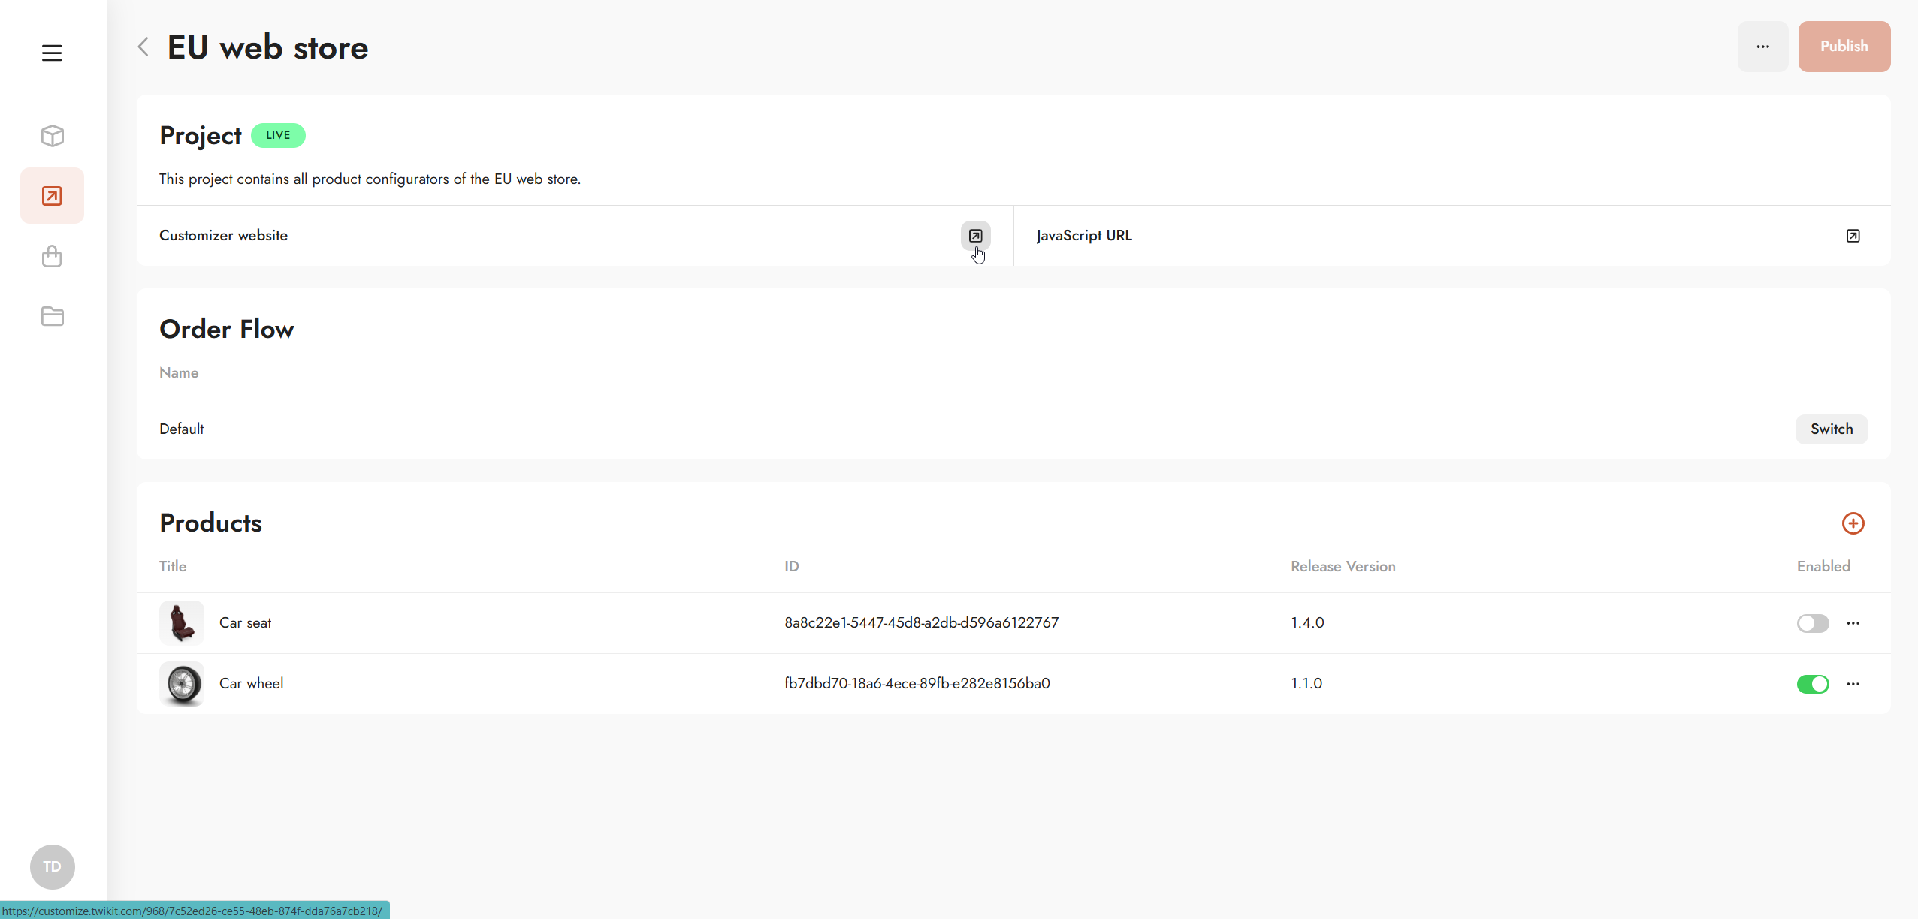The height and width of the screenshot is (919, 1918).
Task: Select the projects icon in sidebar
Action: (52, 196)
